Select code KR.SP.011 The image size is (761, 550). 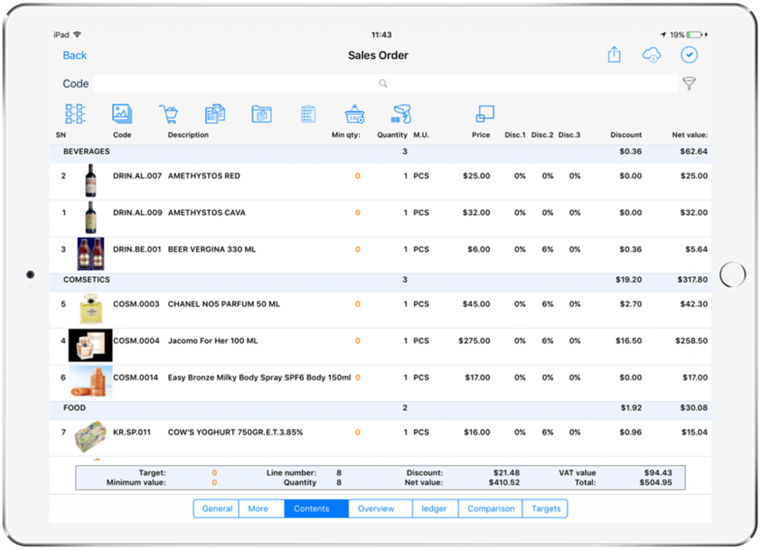click(x=132, y=433)
